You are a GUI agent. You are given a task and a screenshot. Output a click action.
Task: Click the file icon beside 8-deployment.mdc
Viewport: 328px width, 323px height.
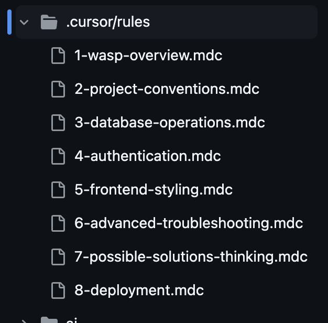[58, 290]
